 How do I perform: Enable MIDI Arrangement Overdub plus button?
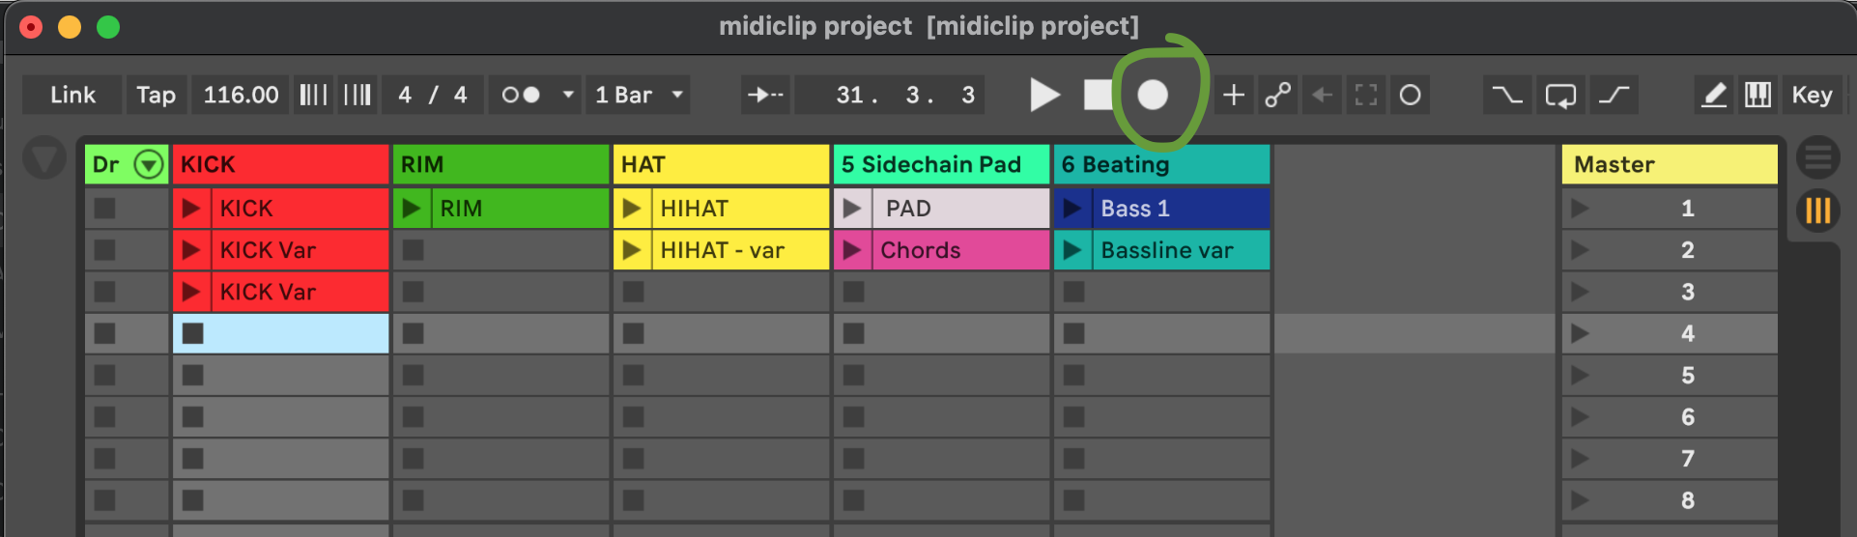tap(1234, 95)
